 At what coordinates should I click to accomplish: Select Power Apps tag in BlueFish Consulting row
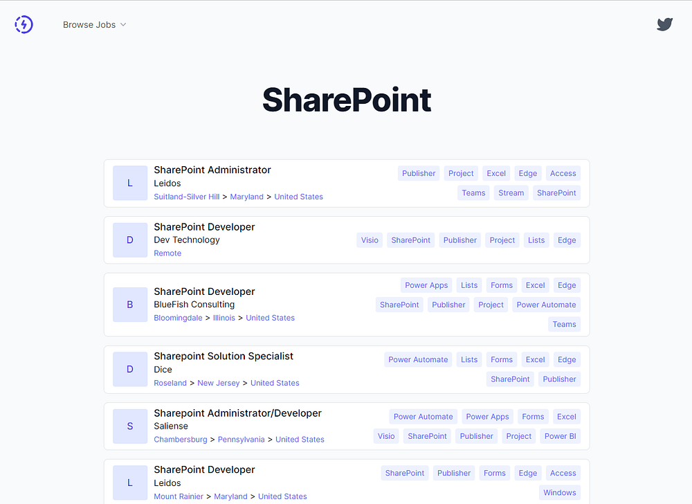(x=426, y=285)
